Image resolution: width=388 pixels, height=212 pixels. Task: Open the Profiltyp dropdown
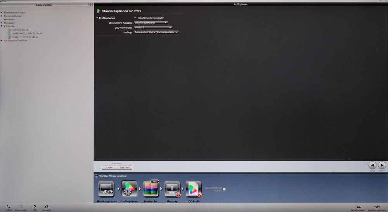point(156,33)
